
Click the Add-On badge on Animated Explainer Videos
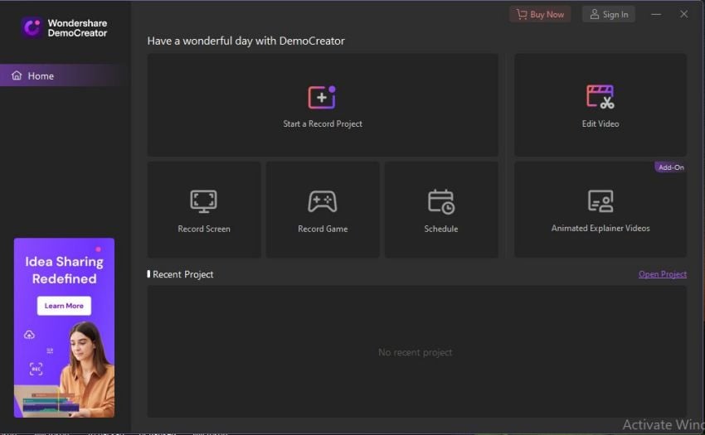670,167
